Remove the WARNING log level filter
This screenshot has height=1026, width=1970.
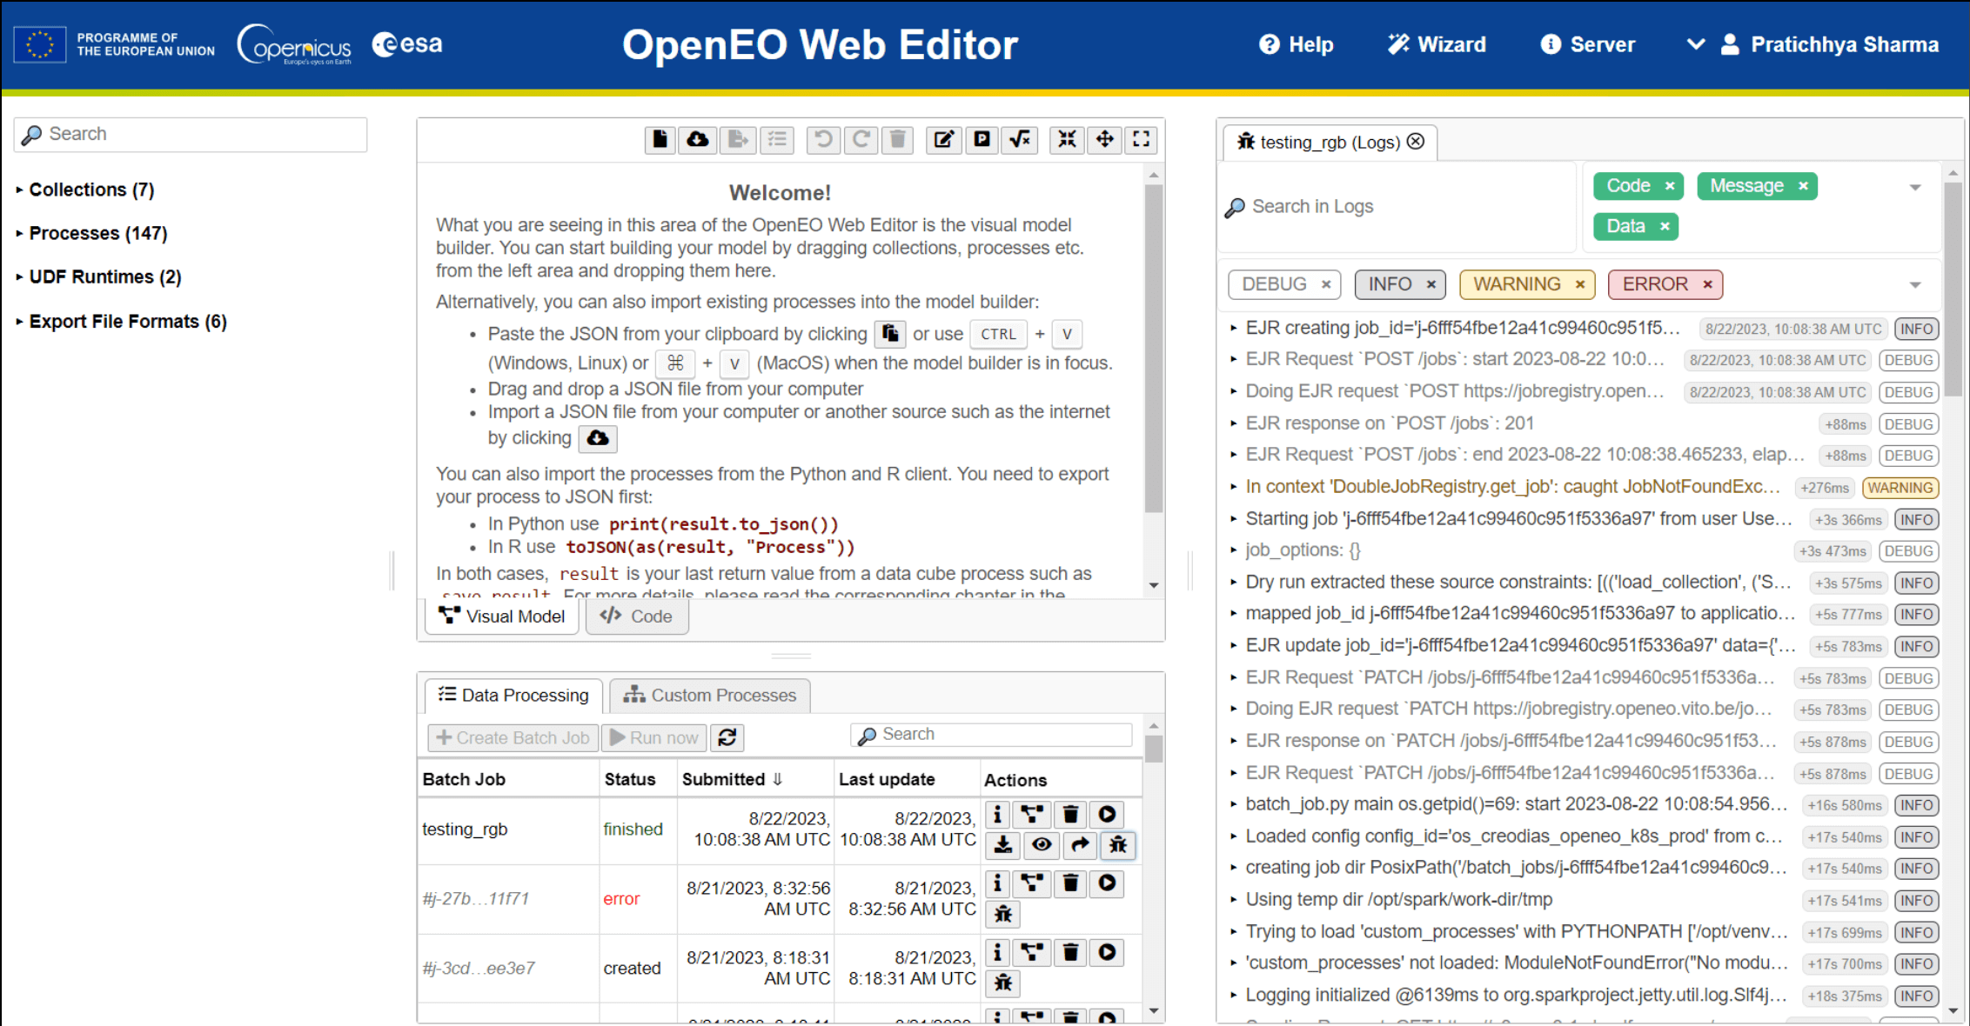(x=1579, y=284)
